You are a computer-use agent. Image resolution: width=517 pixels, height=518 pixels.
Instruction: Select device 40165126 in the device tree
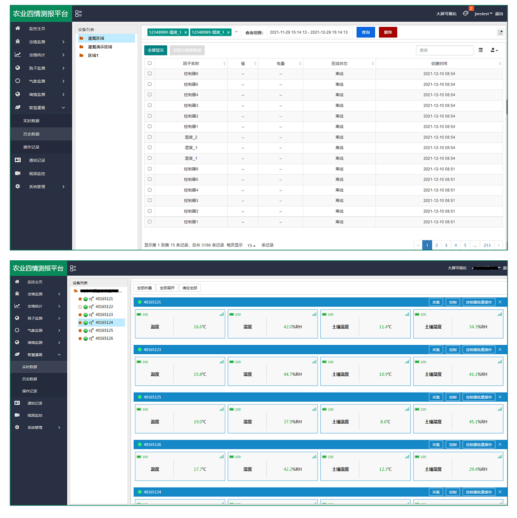(x=104, y=339)
